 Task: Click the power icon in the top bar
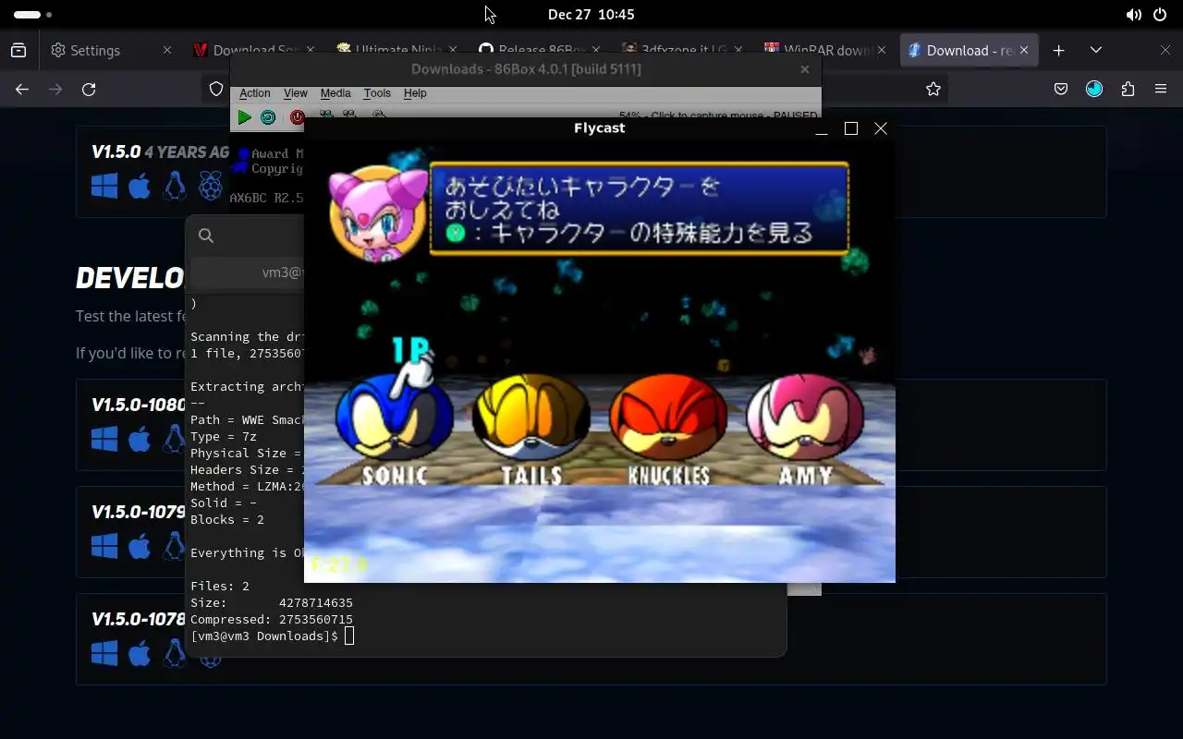(x=1160, y=15)
